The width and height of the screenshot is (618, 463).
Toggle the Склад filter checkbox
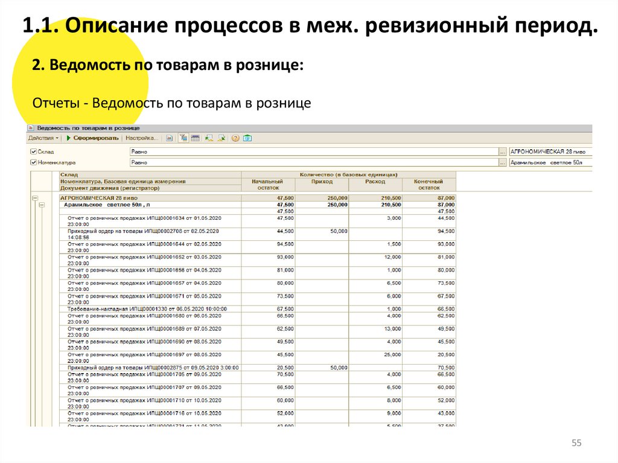[x=34, y=152]
